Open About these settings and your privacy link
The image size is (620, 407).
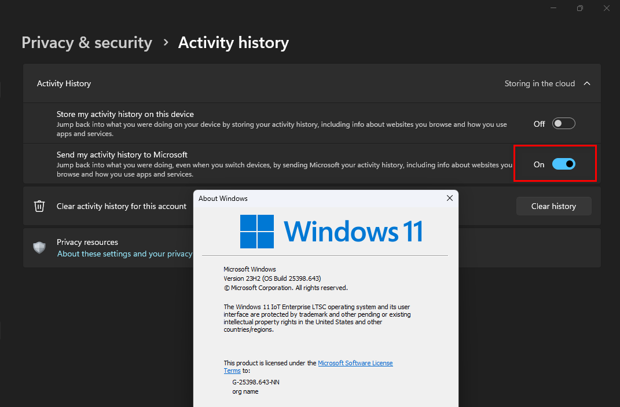125,254
